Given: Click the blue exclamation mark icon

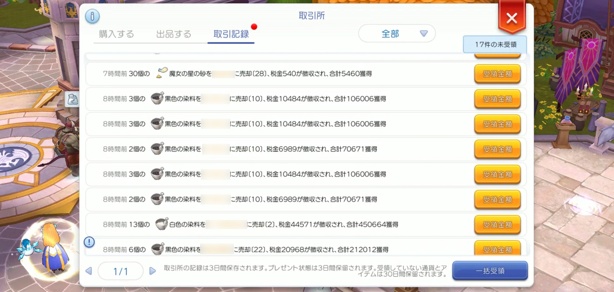Looking at the screenshot, I should pyautogui.click(x=89, y=241).
